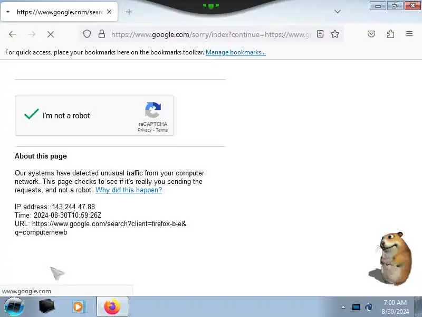The height and width of the screenshot is (317, 422).
Task: Open reCAPTCHA Privacy link
Action: (x=145, y=130)
